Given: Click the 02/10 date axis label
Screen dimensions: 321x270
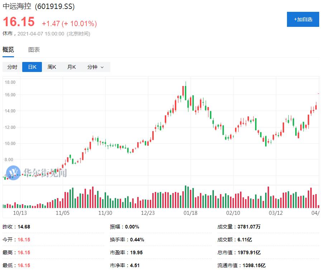Looking at the screenshot, I should coord(233,213).
